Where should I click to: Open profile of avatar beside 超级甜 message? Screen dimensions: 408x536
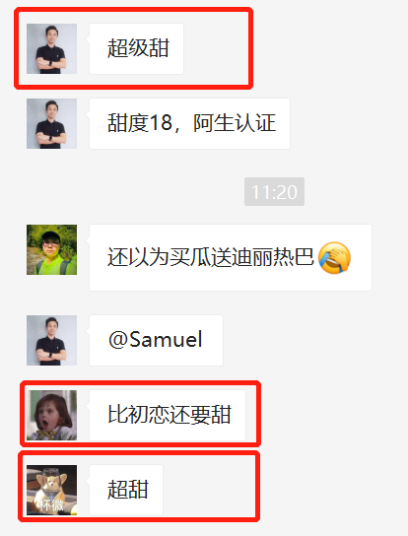pos(51,48)
